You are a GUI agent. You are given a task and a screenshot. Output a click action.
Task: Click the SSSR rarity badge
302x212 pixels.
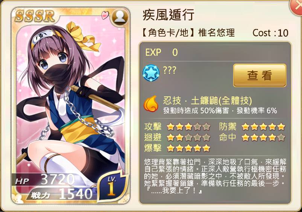tap(35, 15)
